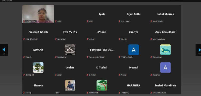Click the large Anju Choudhary display name

[165, 32]
